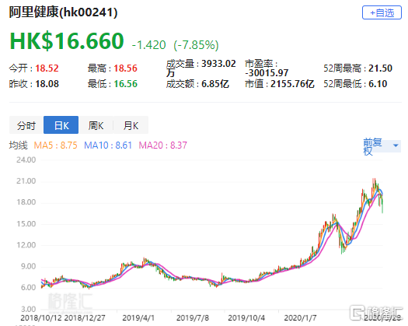Open the 月K monthly chart tab
408x326 pixels.
[131, 125]
